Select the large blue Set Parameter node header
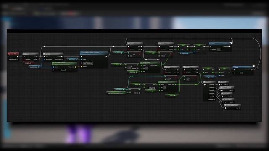The height and width of the screenshot is (151, 269). 94,53
